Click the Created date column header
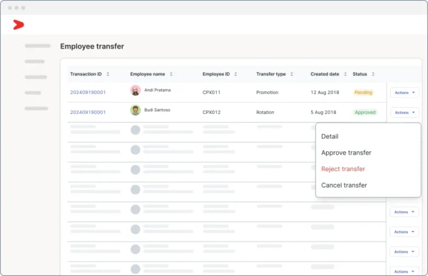 [x=325, y=74]
